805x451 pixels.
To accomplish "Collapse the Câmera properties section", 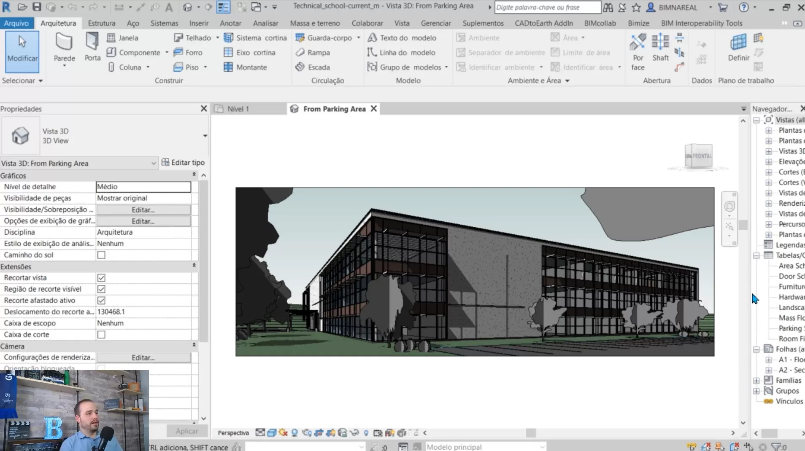I will pos(194,345).
